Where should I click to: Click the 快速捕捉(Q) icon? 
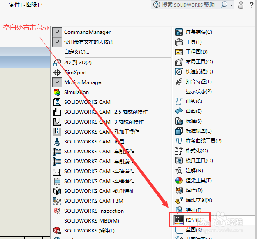pyautogui.click(x=179, y=72)
